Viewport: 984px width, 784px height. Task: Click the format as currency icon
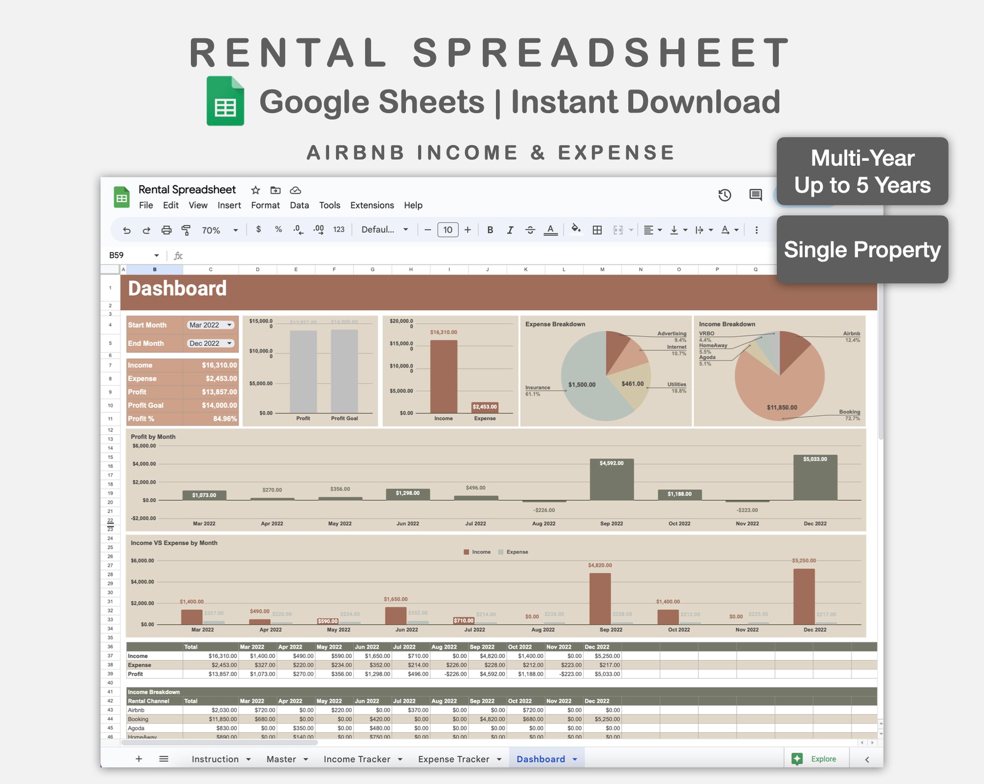258,229
